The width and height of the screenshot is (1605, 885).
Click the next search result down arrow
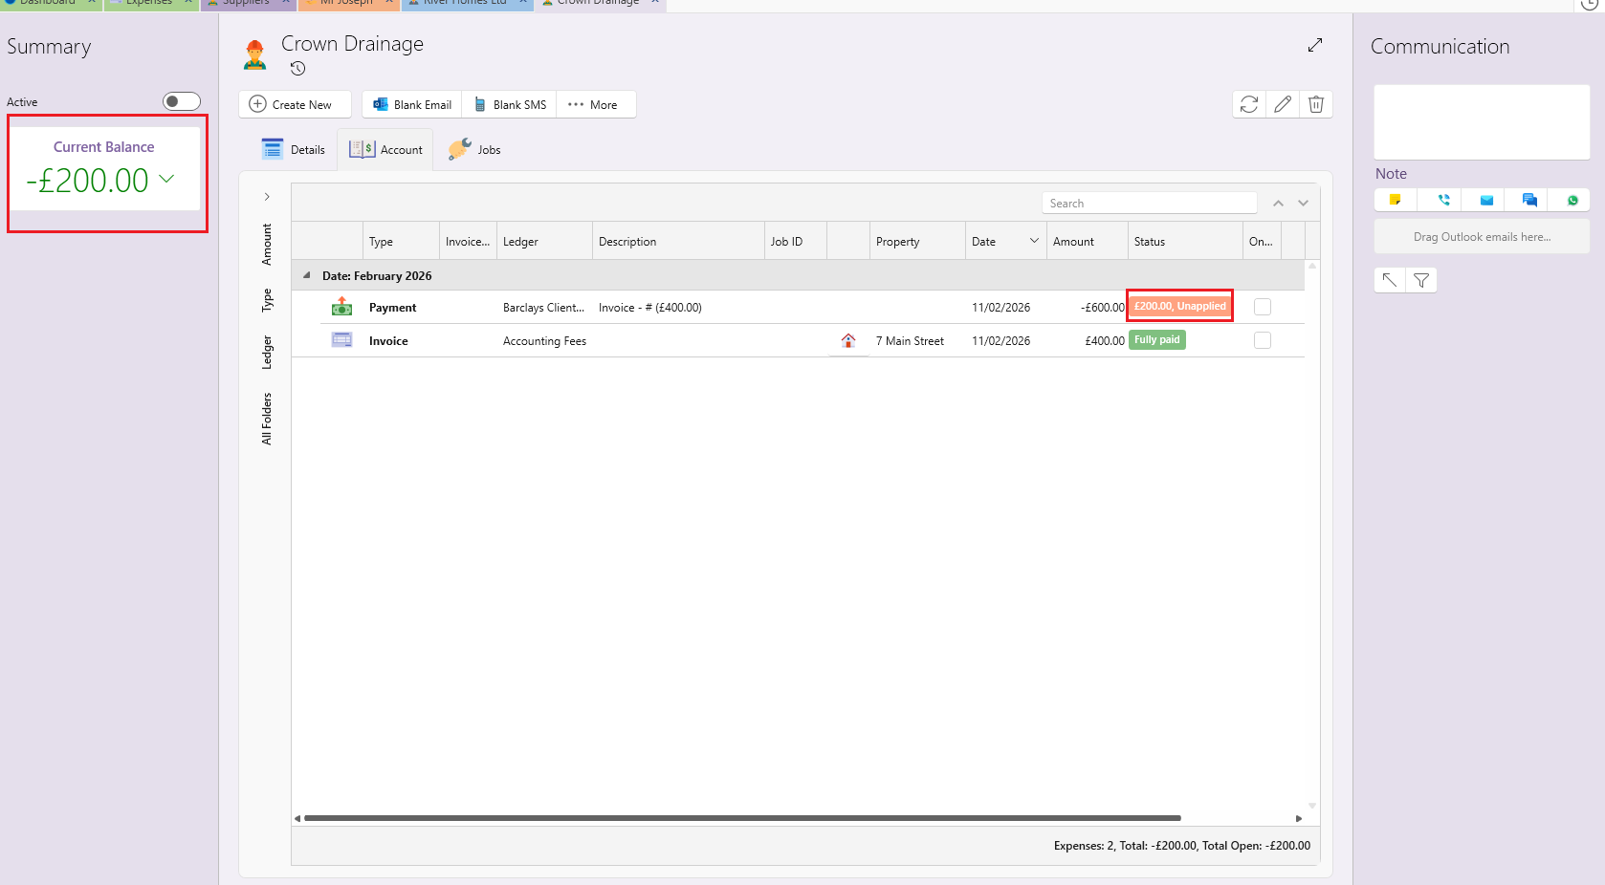click(1303, 204)
